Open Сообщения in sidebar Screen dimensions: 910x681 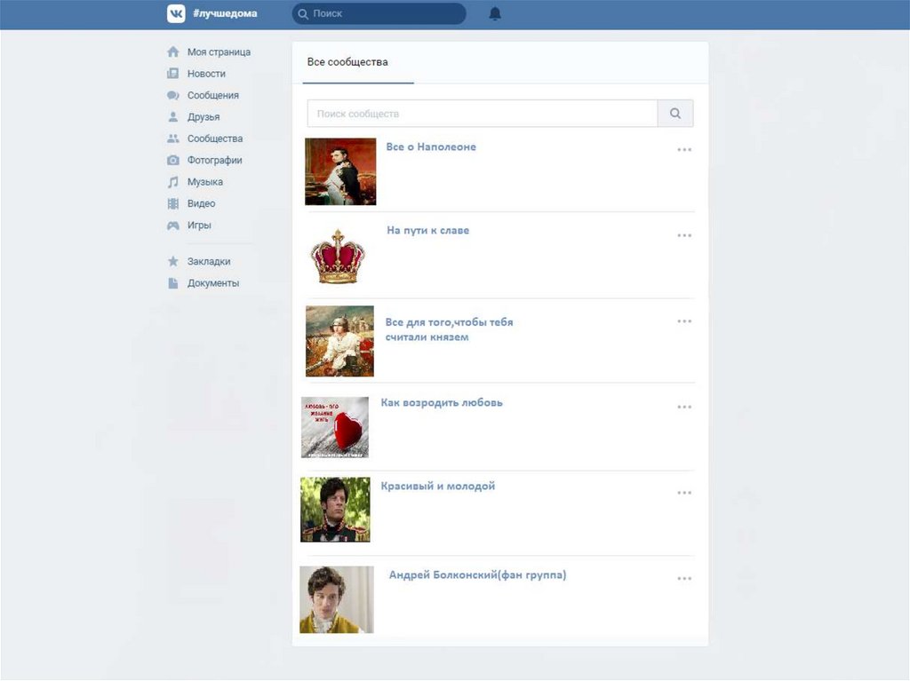click(213, 95)
